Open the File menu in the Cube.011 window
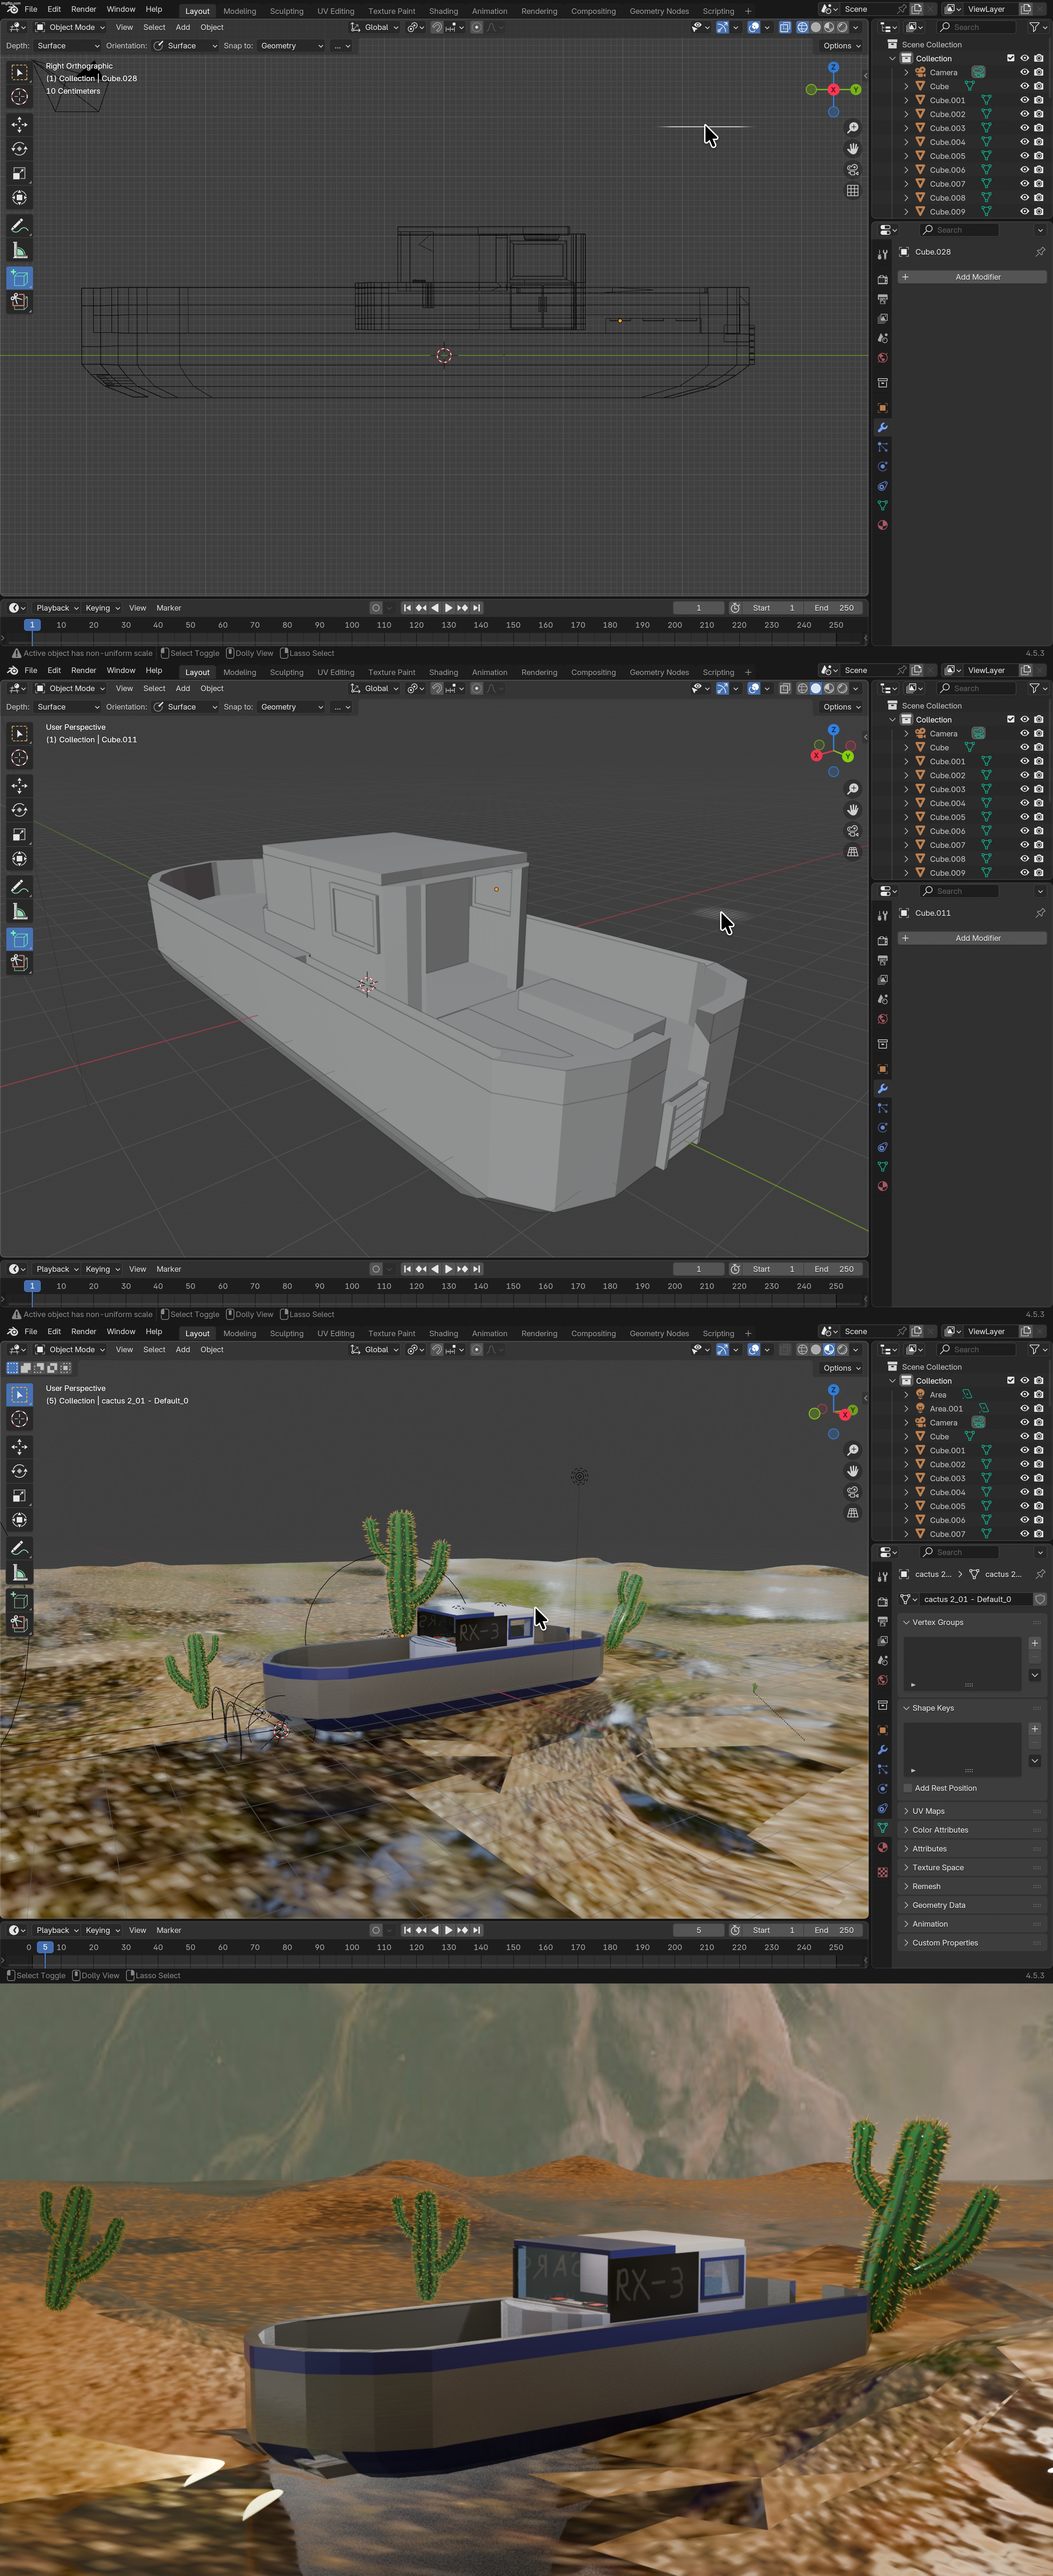The image size is (1053, 2576). click(x=31, y=670)
